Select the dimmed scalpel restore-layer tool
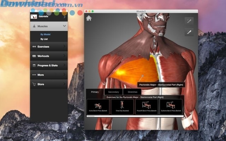 tap(189, 21)
